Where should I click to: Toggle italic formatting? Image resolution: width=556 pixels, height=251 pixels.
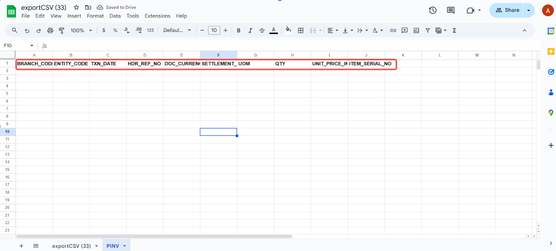(x=250, y=30)
